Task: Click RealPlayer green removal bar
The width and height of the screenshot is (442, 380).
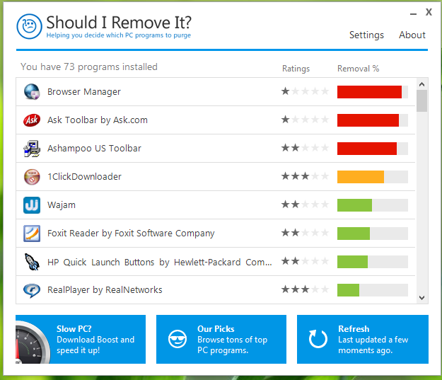Action: [373, 290]
